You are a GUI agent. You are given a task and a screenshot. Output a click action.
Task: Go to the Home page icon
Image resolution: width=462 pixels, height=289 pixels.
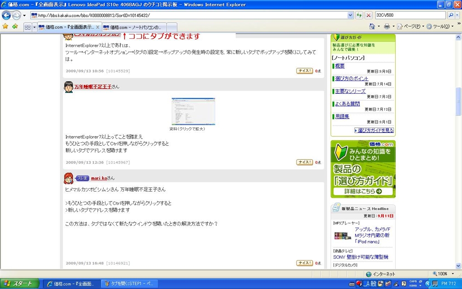(x=372, y=27)
